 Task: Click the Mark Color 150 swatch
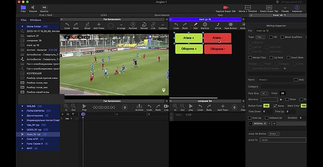pyautogui.click(x=304, y=106)
